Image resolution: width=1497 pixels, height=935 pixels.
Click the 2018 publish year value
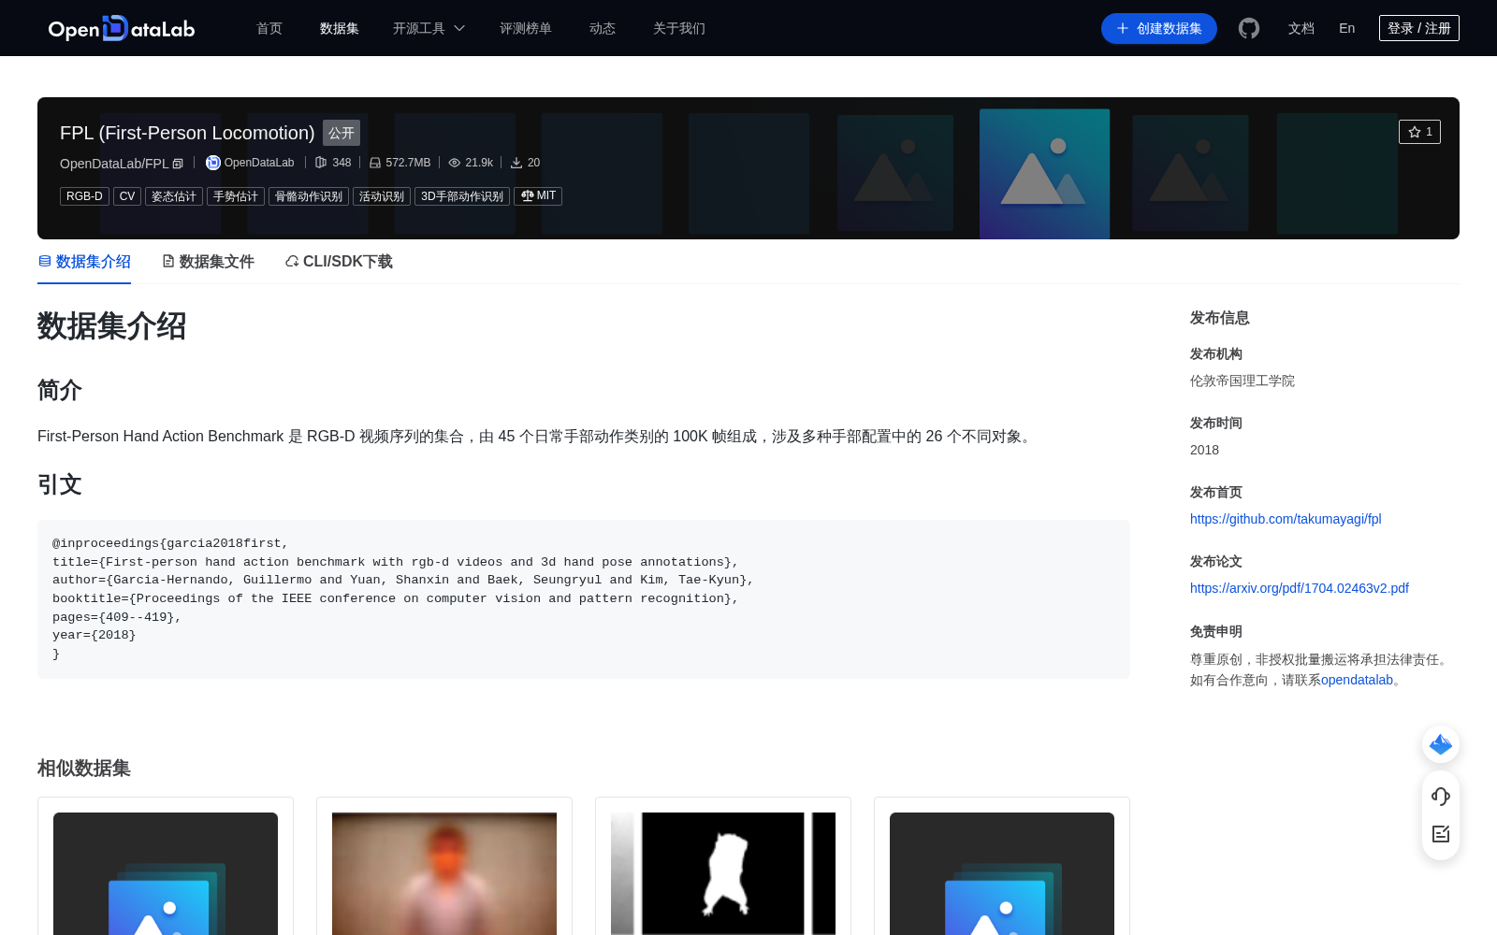coord(1204,450)
